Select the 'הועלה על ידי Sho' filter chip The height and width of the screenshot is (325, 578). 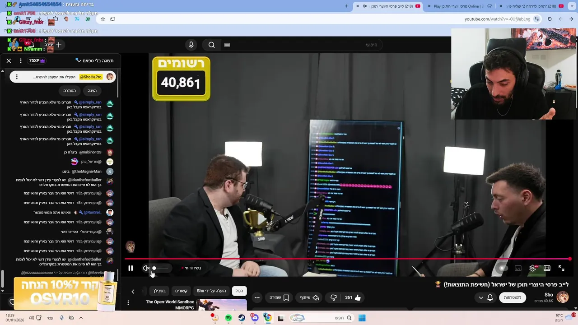[x=211, y=291]
